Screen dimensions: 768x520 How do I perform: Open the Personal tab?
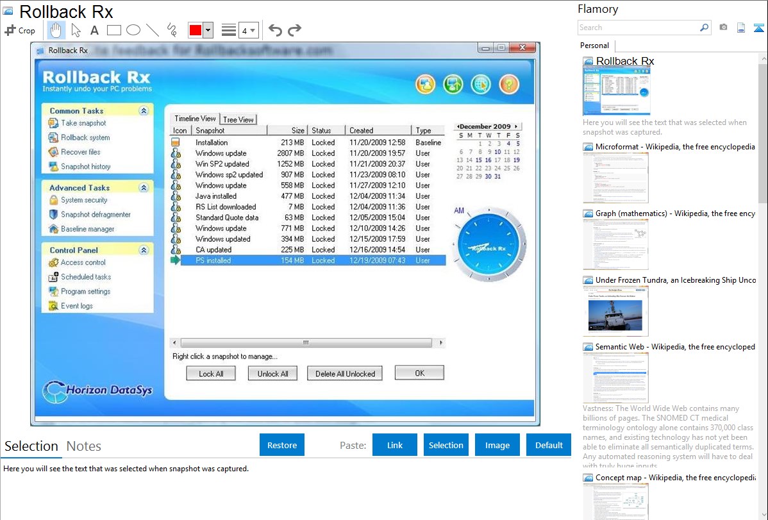tap(595, 46)
